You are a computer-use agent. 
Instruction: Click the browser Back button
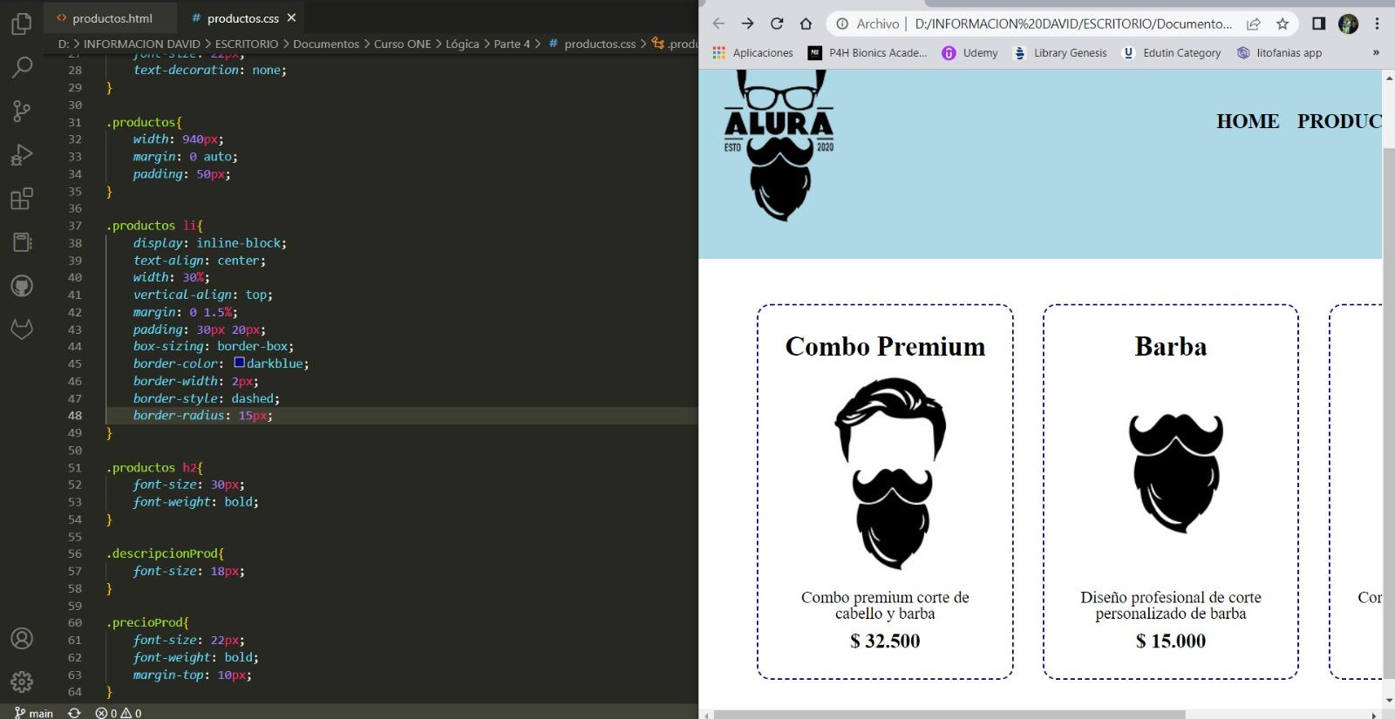(718, 24)
